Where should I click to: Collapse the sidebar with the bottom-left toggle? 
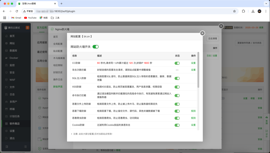7,147
